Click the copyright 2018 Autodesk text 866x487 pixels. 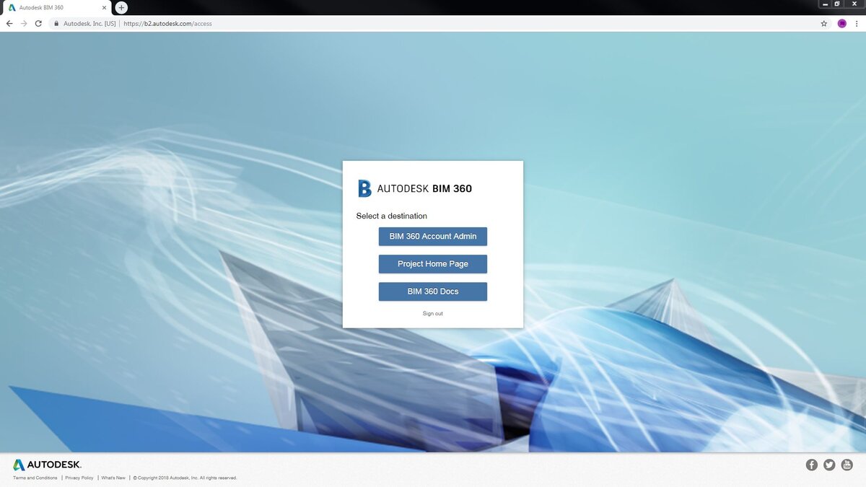point(185,478)
